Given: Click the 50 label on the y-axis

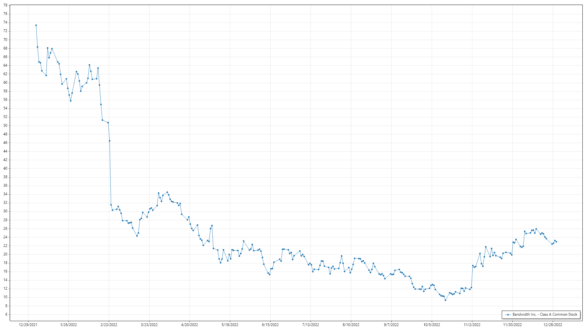Looking at the screenshot, I should click(5, 126).
